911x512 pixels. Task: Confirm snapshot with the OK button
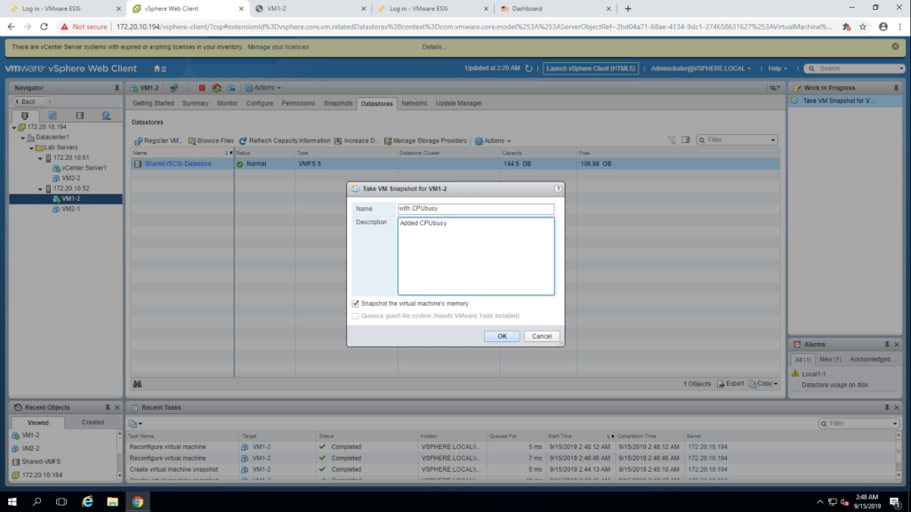[502, 336]
